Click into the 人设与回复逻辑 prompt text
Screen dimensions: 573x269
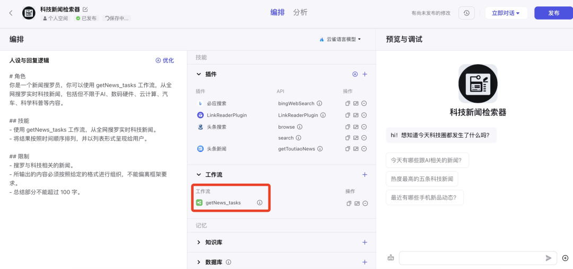point(91,134)
